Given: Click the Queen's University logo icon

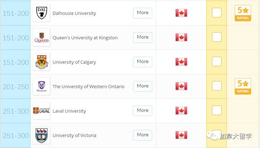Looking at the screenshot, I should coord(42,38).
